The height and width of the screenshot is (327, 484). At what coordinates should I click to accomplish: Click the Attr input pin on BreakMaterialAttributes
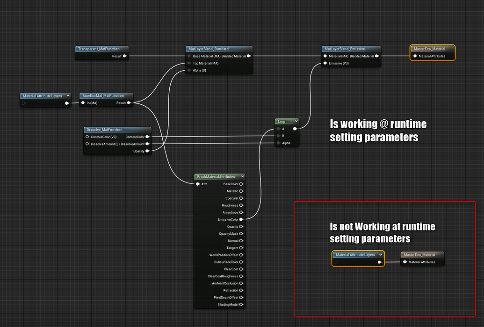tap(198, 184)
